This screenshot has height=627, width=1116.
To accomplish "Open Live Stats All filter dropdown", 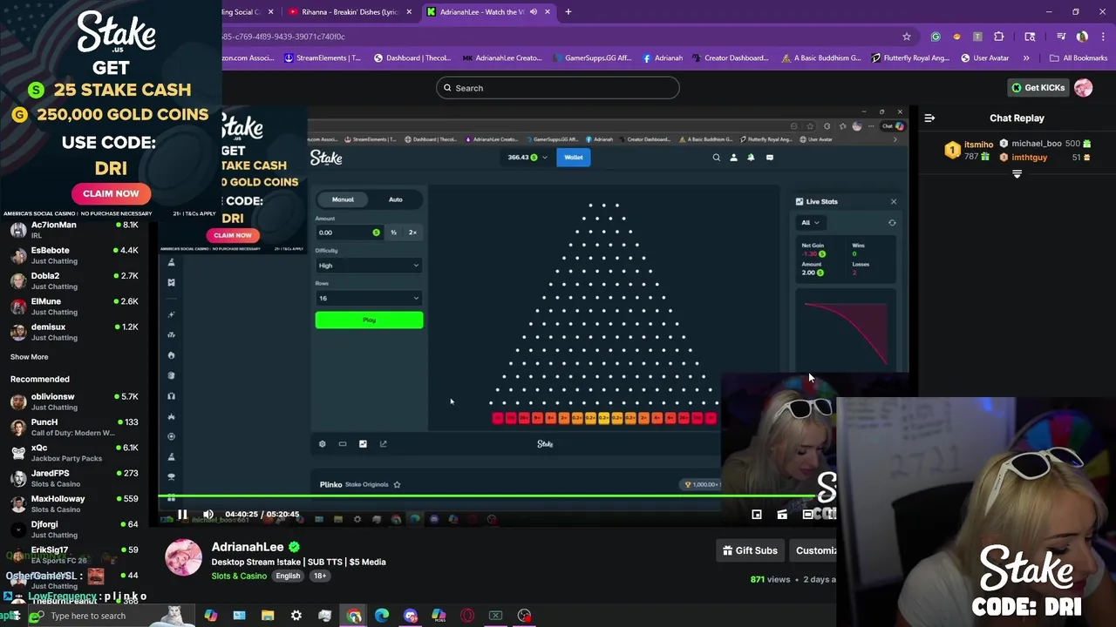I will tap(810, 222).
